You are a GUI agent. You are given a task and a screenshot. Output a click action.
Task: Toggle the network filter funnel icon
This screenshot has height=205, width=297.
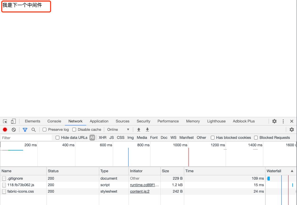tap(25, 130)
